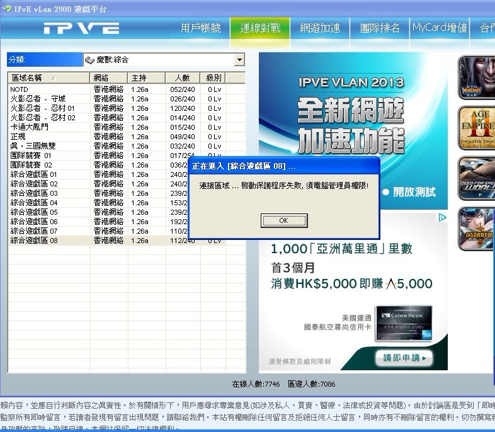Select the 團隊競賽 02 row

point(98,165)
